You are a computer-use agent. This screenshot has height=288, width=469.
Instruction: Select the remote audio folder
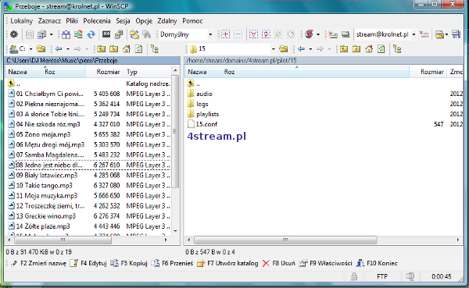[204, 94]
